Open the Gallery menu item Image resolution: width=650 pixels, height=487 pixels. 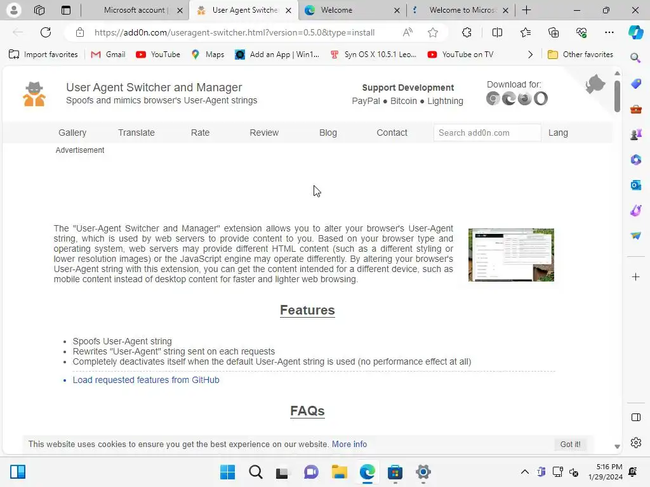pyautogui.click(x=72, y=133)
